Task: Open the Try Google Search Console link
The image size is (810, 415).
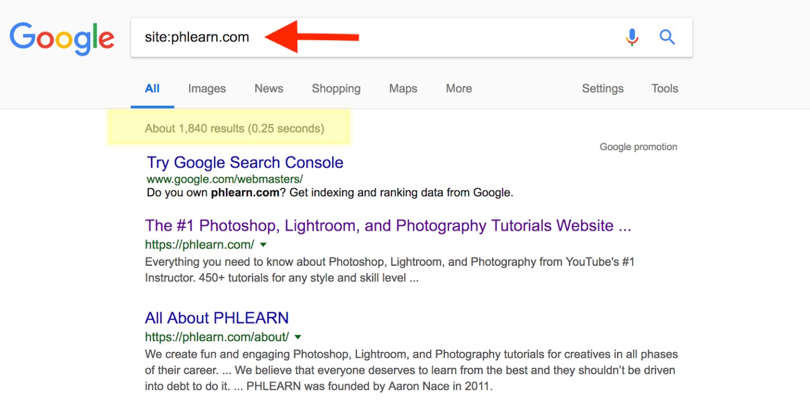Action: (244, 162)
